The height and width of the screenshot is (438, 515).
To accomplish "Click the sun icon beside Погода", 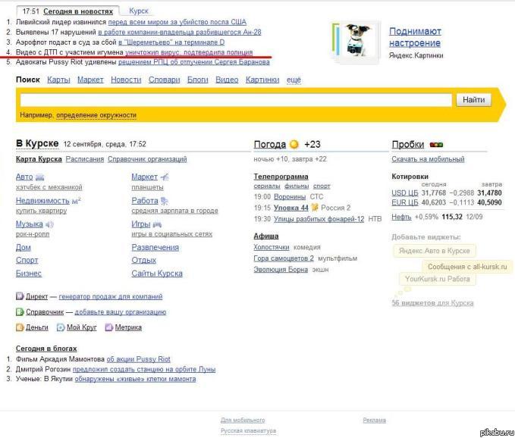I will pyautogui.click(x=294, y=144).
